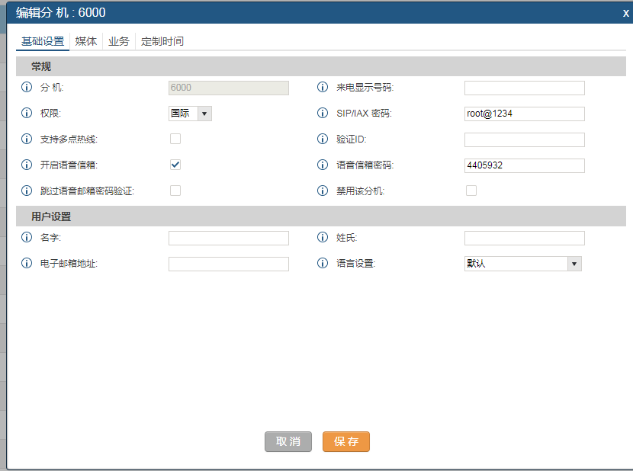
Task: Click the info icon next to 权限
Action: [27, 114]
